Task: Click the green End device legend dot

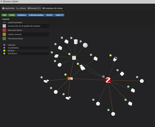Action: click(4, 54)
